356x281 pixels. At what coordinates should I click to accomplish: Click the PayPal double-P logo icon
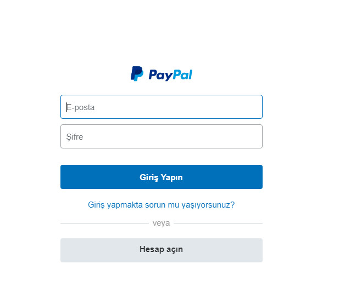[x=137, y=73]
